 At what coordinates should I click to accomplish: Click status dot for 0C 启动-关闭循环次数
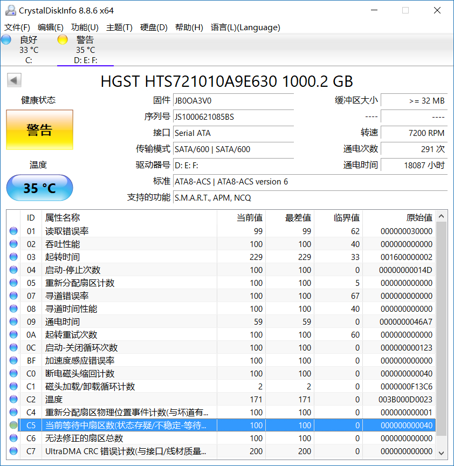coord(13,347)
